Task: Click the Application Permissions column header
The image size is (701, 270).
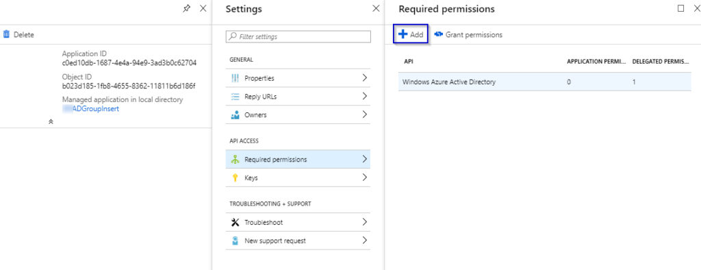Action: [x=596, y=62]
